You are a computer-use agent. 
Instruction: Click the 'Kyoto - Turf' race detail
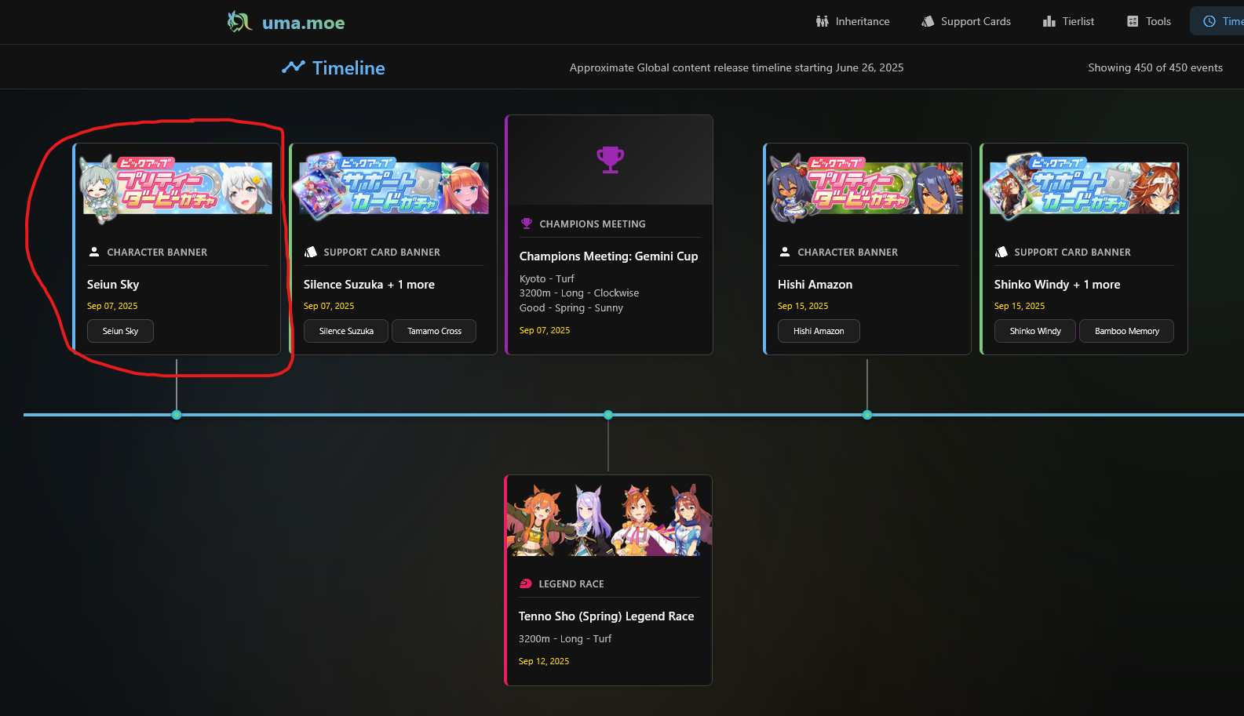coord(547,278)
